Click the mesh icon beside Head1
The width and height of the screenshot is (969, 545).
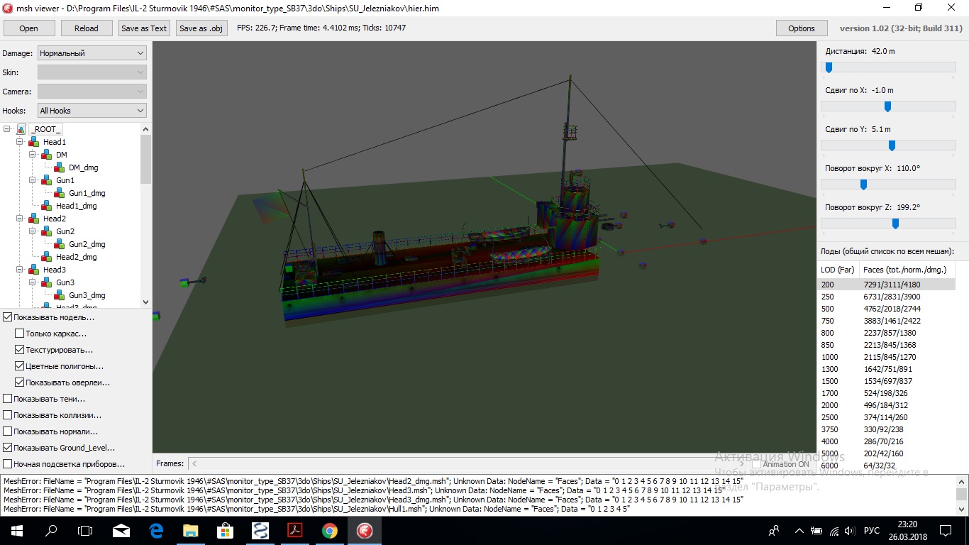(x=34, y=142)
